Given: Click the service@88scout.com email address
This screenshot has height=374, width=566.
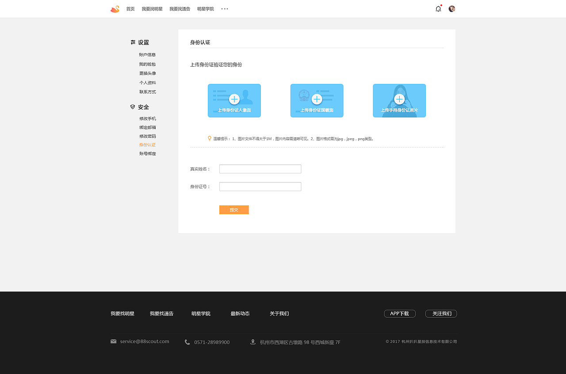Looking at the screenshot, I should point(145,341).
